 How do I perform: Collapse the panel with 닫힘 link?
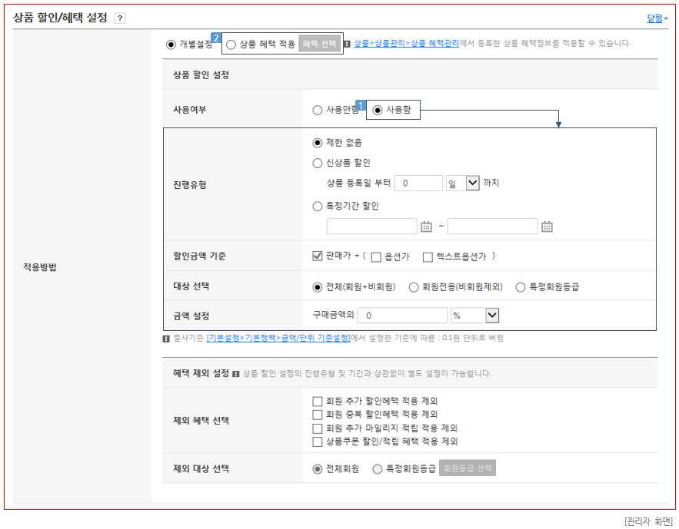(657, 18)
